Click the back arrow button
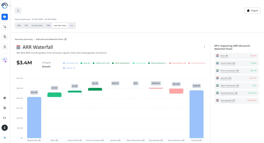Screen dimensions: 264x143 point(18,11)
